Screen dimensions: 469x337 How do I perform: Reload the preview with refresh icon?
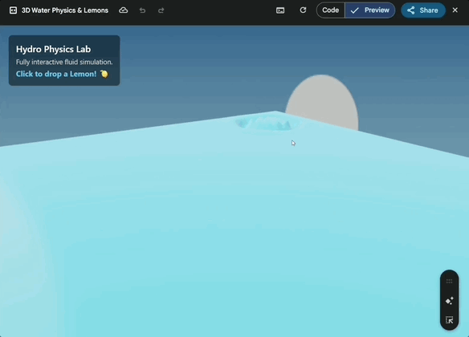pos(303,10)
